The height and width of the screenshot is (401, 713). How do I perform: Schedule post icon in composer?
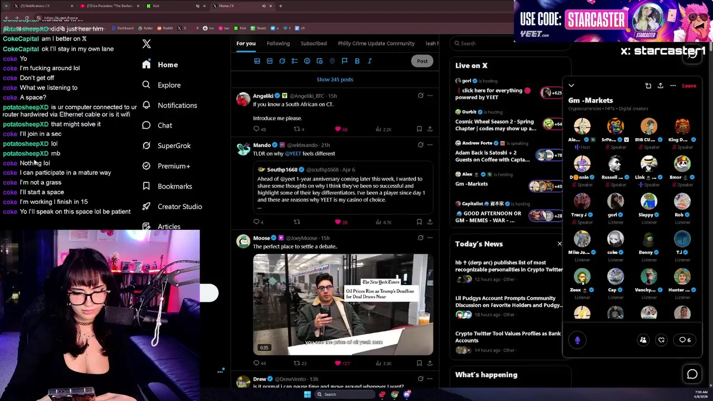(320, 61)
